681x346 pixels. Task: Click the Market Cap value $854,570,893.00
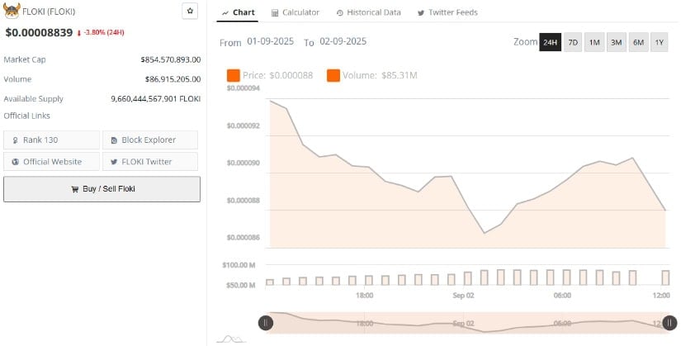pos(171,59)
